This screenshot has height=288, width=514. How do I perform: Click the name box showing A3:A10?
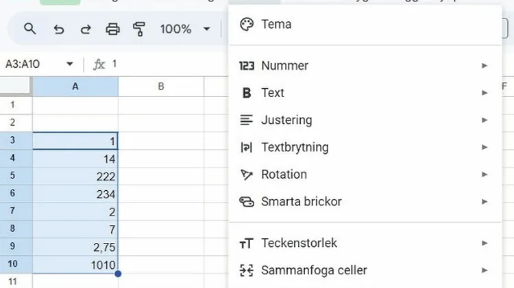tap(31, 64)
